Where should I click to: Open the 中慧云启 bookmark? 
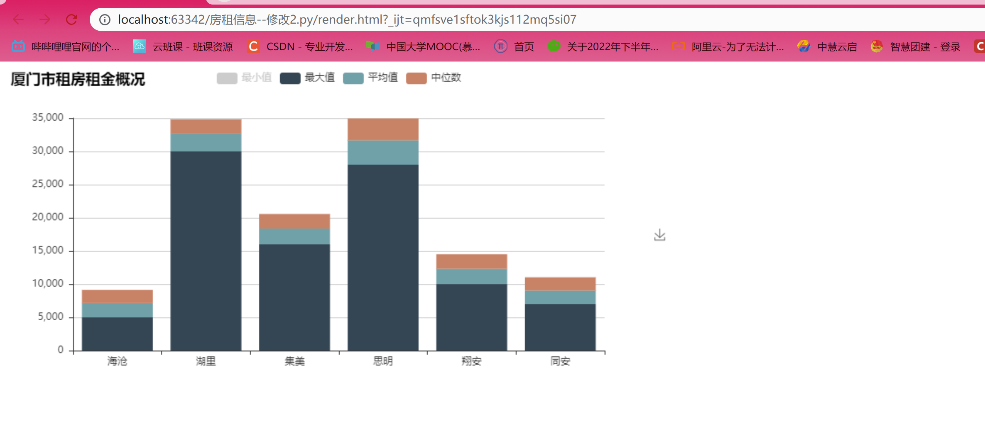pos(827,46)
